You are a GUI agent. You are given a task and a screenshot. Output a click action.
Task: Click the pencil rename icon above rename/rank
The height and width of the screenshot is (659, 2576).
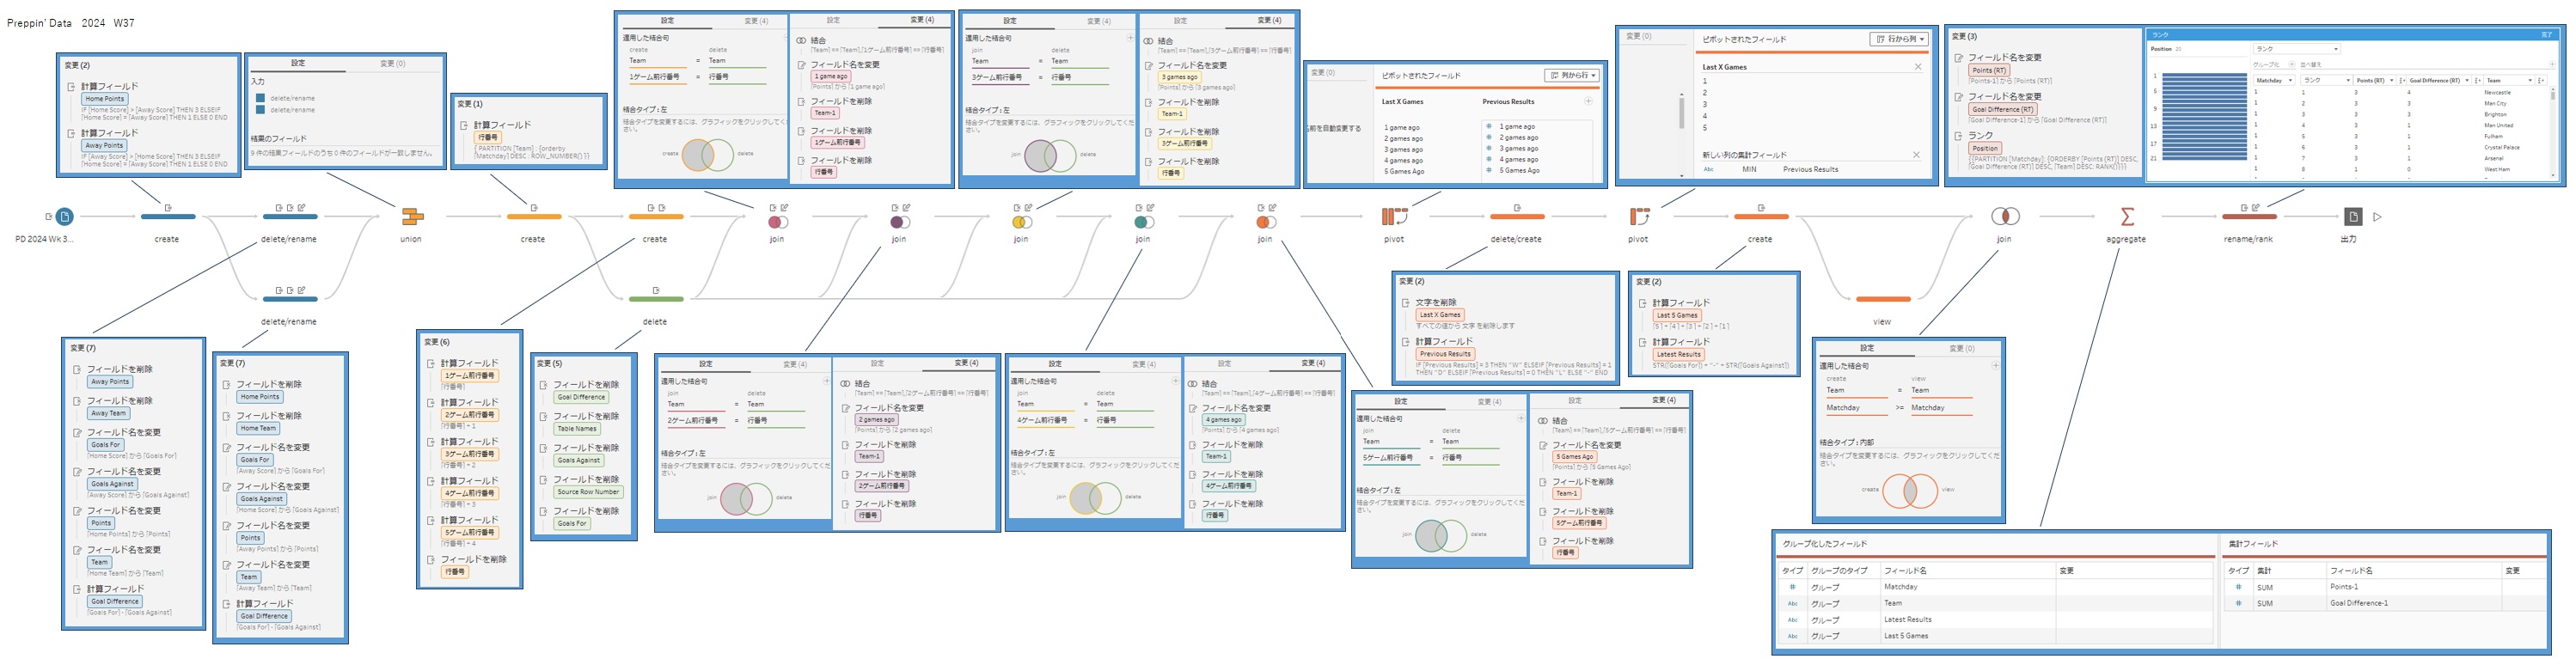tap(2256, 208)
